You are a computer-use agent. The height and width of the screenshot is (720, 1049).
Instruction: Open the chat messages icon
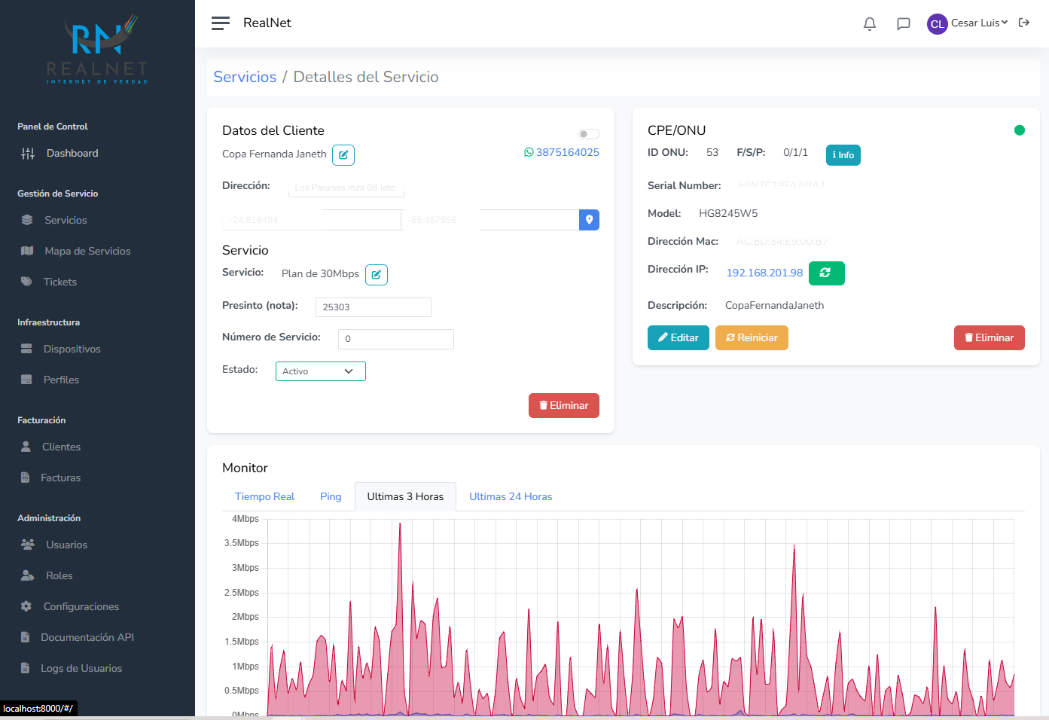coord(904,23)
